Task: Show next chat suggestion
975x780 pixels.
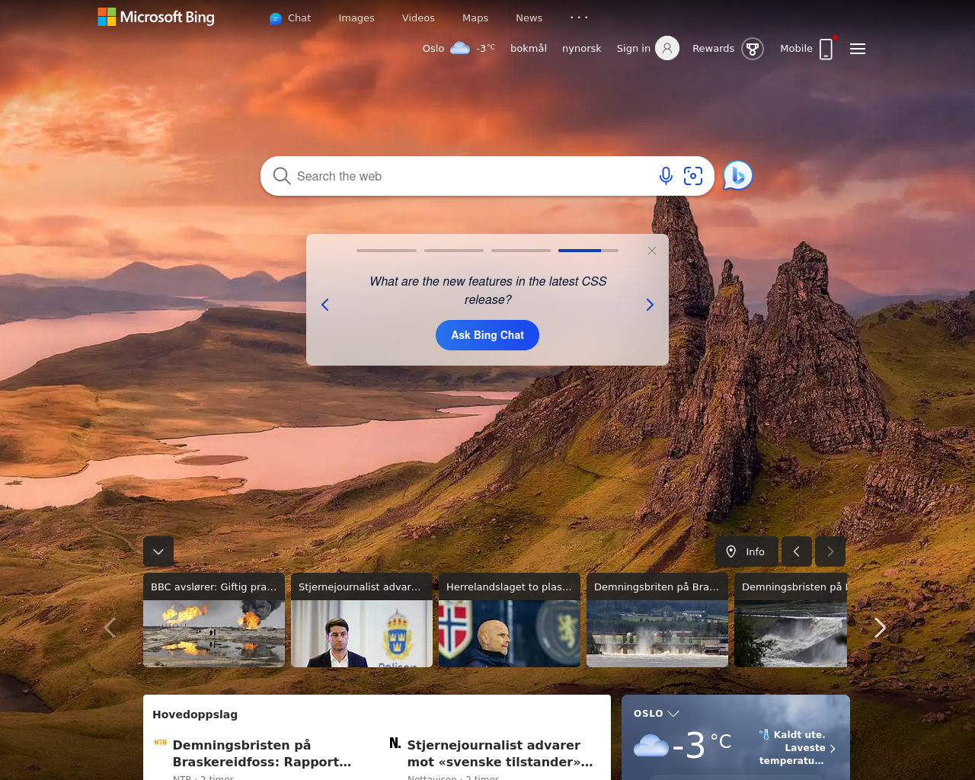Action: tap(650, 305)
